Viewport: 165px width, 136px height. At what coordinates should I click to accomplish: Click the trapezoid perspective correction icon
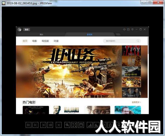point(110,125)
